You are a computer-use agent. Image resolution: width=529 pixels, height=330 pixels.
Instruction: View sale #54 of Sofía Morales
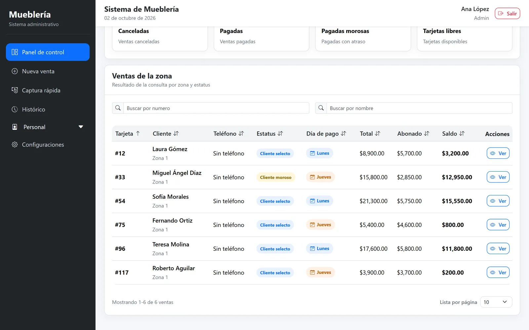498,201
